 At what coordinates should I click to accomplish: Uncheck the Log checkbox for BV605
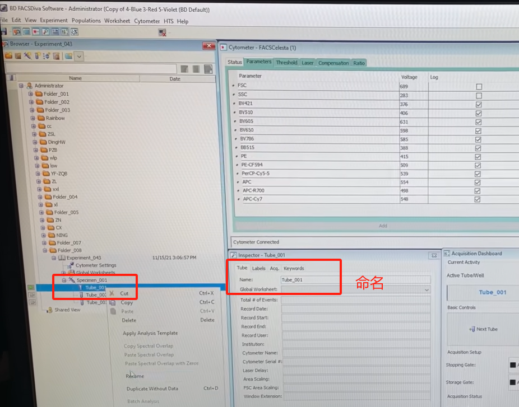coord(478,122)
